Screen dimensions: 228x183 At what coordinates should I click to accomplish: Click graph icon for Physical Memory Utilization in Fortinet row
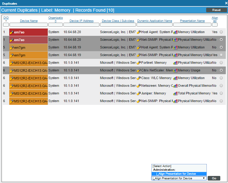[x=175, y=63]
